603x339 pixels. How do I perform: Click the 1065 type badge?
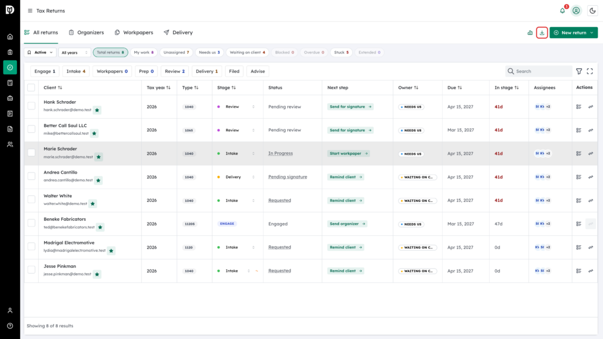(x=189, y=130)
